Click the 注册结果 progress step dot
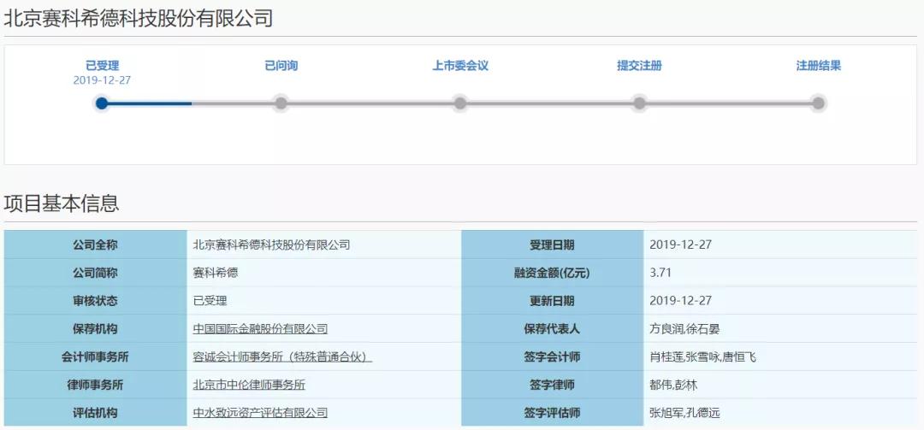 pyautogui.click(x=818, y=103)
